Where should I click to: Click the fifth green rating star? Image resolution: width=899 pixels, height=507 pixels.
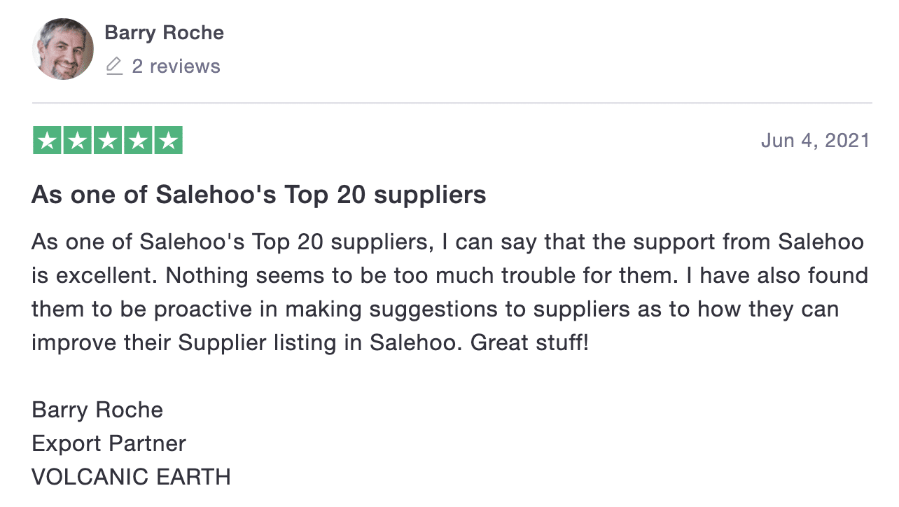168,141
